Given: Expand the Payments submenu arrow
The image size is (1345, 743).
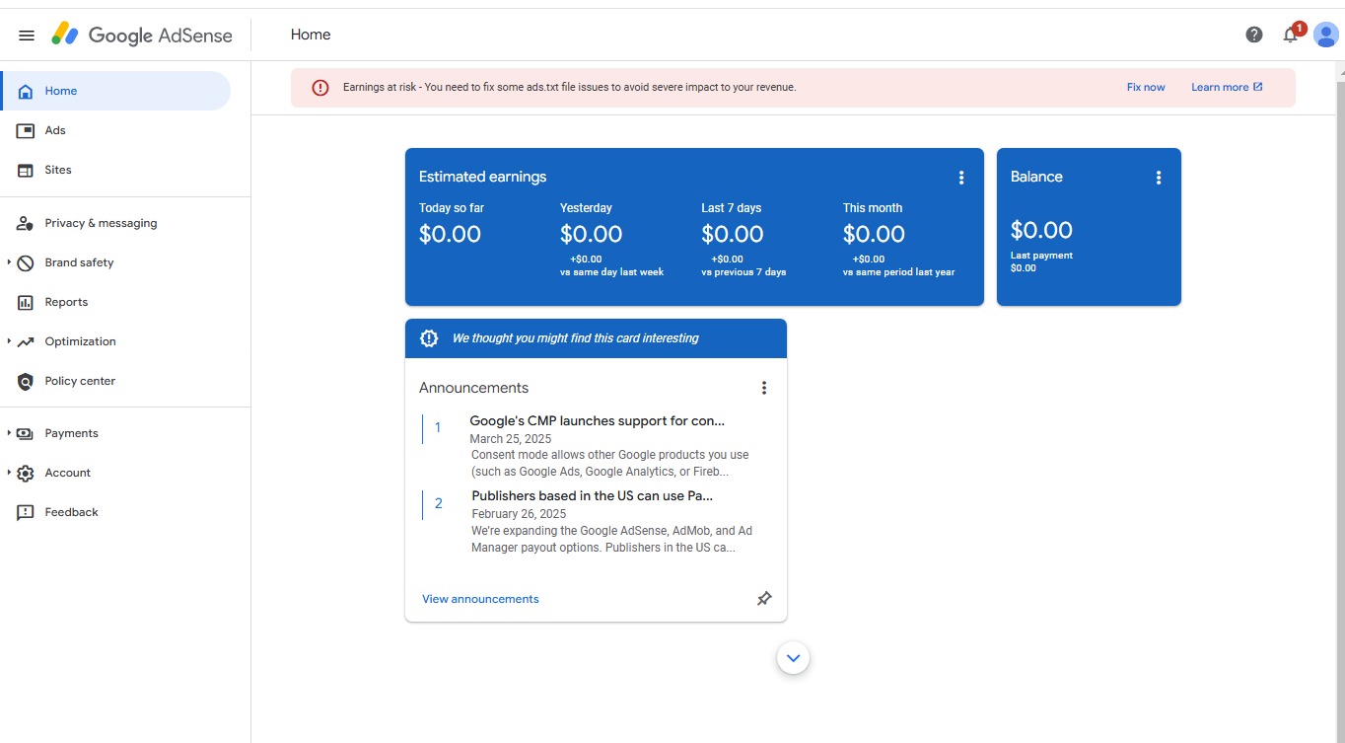Looking at the screenshot, I should [9, 433].
